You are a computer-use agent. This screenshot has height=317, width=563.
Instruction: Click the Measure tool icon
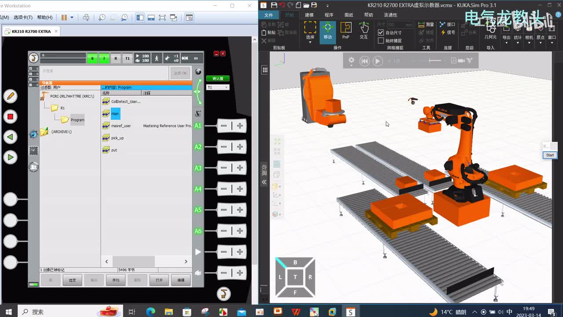click(421, 25)
